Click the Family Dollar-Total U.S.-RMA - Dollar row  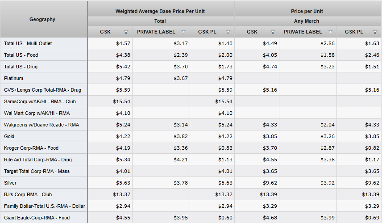click(45, 206)
